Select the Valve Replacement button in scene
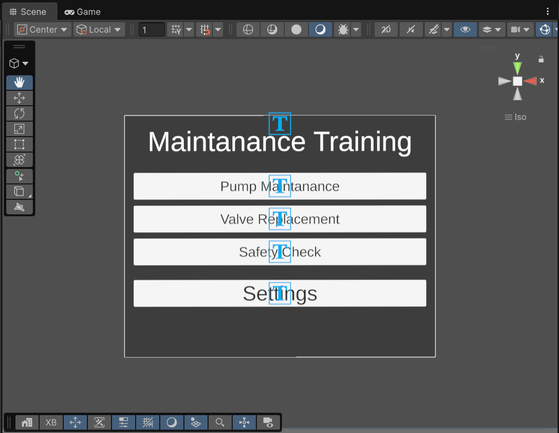This screenshot has width=559, height=433. point(280,219)
